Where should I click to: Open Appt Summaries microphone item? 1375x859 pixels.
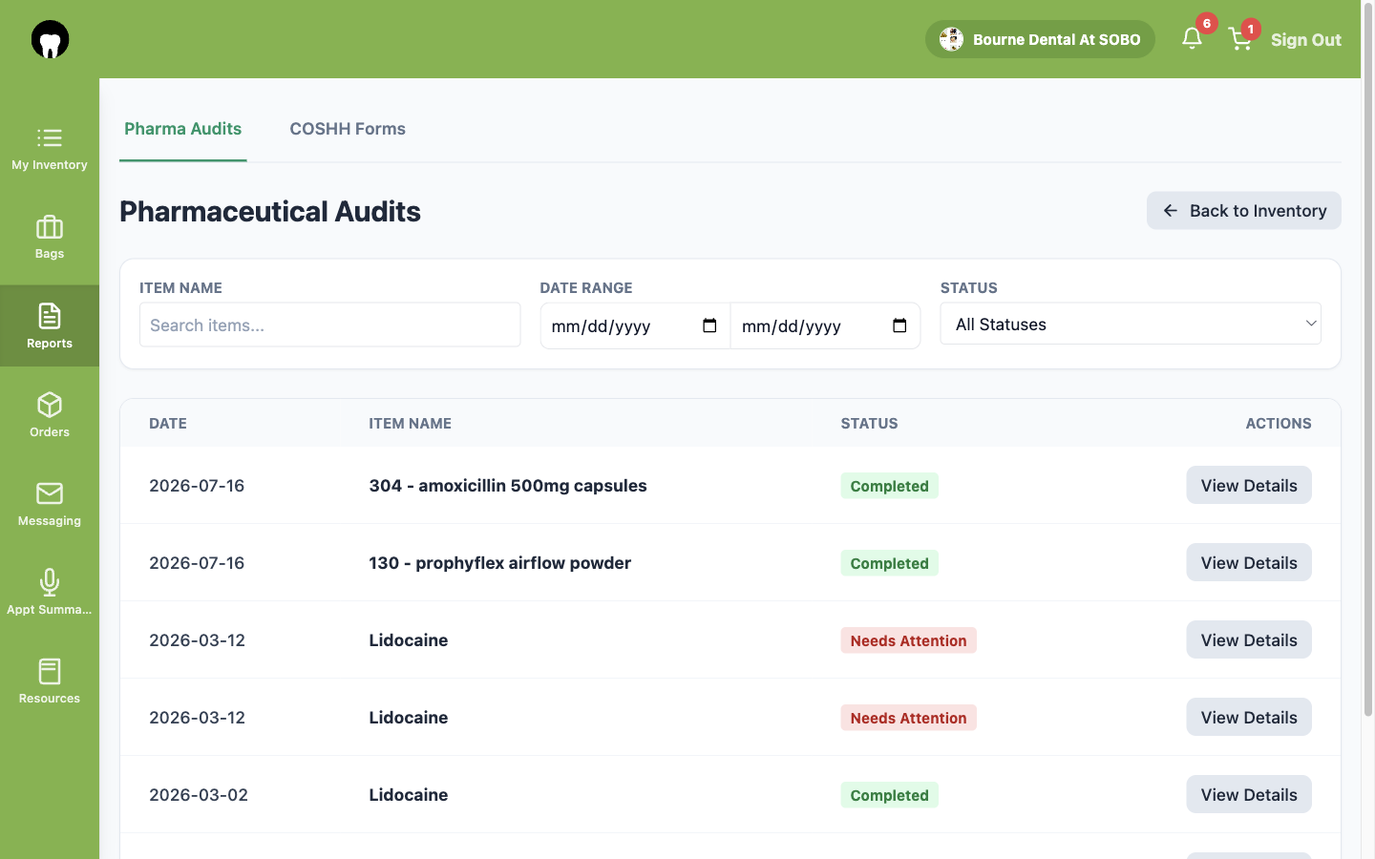coord(50,593)
